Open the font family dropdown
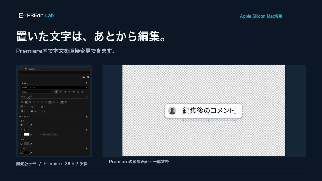 point(54,87)
